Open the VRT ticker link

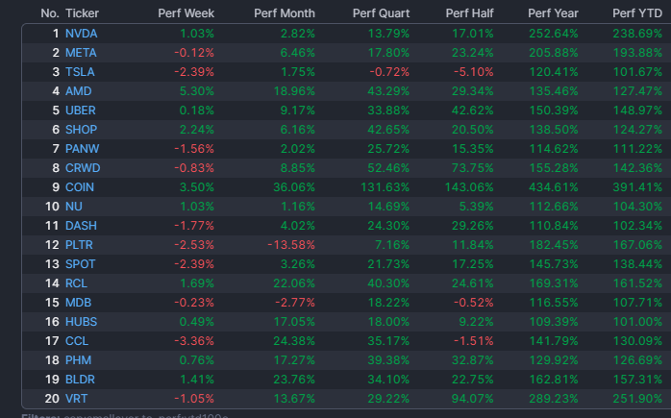pyautogui.click(x=76, y=399)
